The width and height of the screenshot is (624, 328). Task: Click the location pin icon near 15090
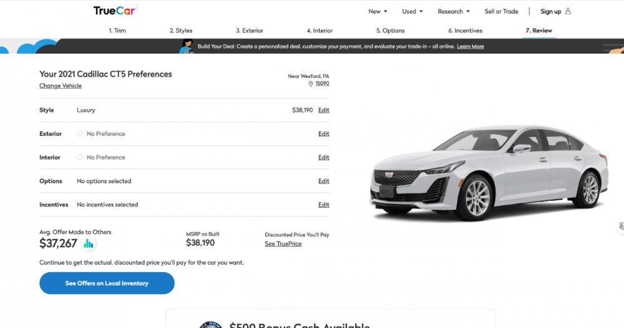[311, 84]
